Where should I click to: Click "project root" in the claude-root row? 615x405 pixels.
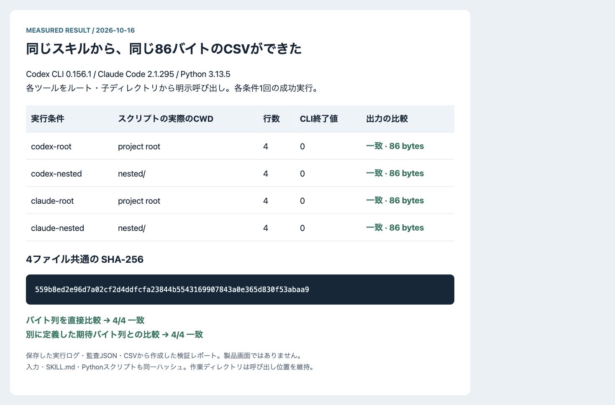(139, 201)
